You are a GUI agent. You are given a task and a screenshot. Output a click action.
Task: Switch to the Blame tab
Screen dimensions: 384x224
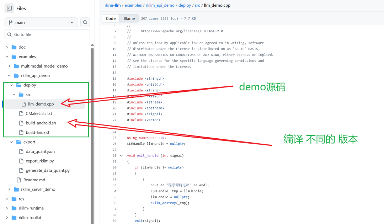pyautogui.click(x=129, y=18)
